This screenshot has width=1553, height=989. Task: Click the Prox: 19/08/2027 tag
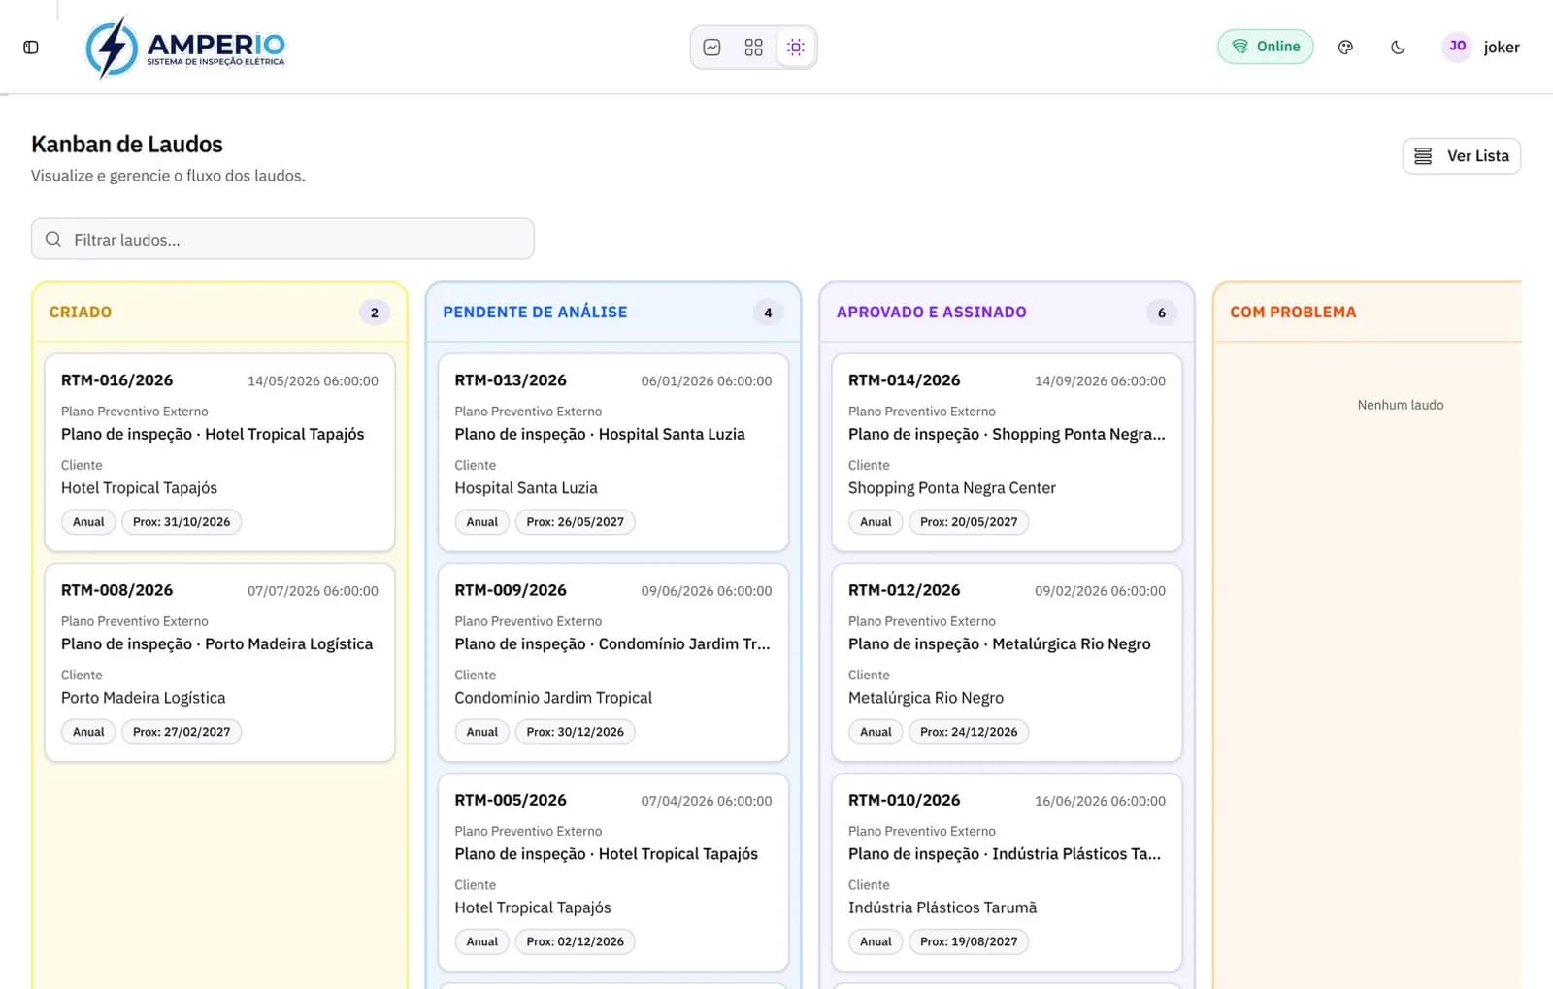(x=969, y=941)
